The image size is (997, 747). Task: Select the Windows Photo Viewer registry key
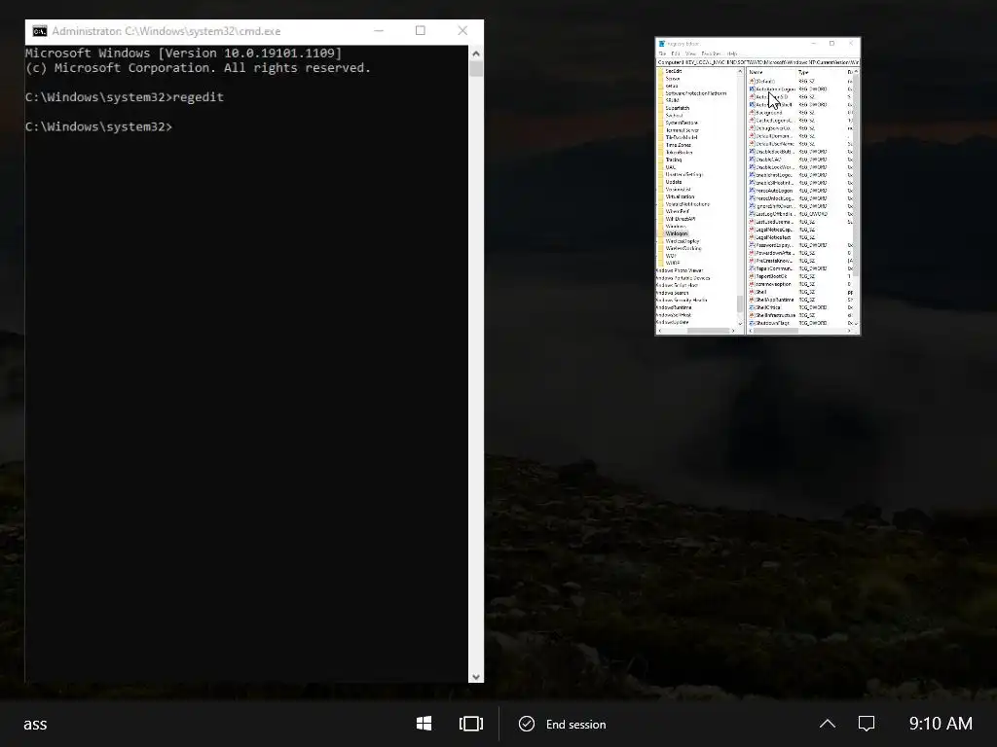pos(679,270)
